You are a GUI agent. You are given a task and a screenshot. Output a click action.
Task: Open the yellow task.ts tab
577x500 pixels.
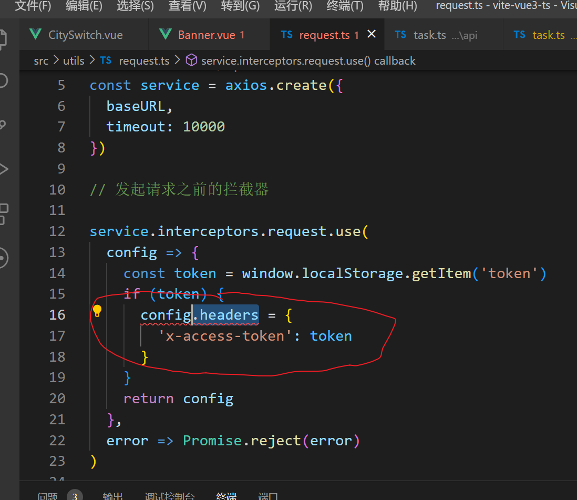[x=540, y=35]
